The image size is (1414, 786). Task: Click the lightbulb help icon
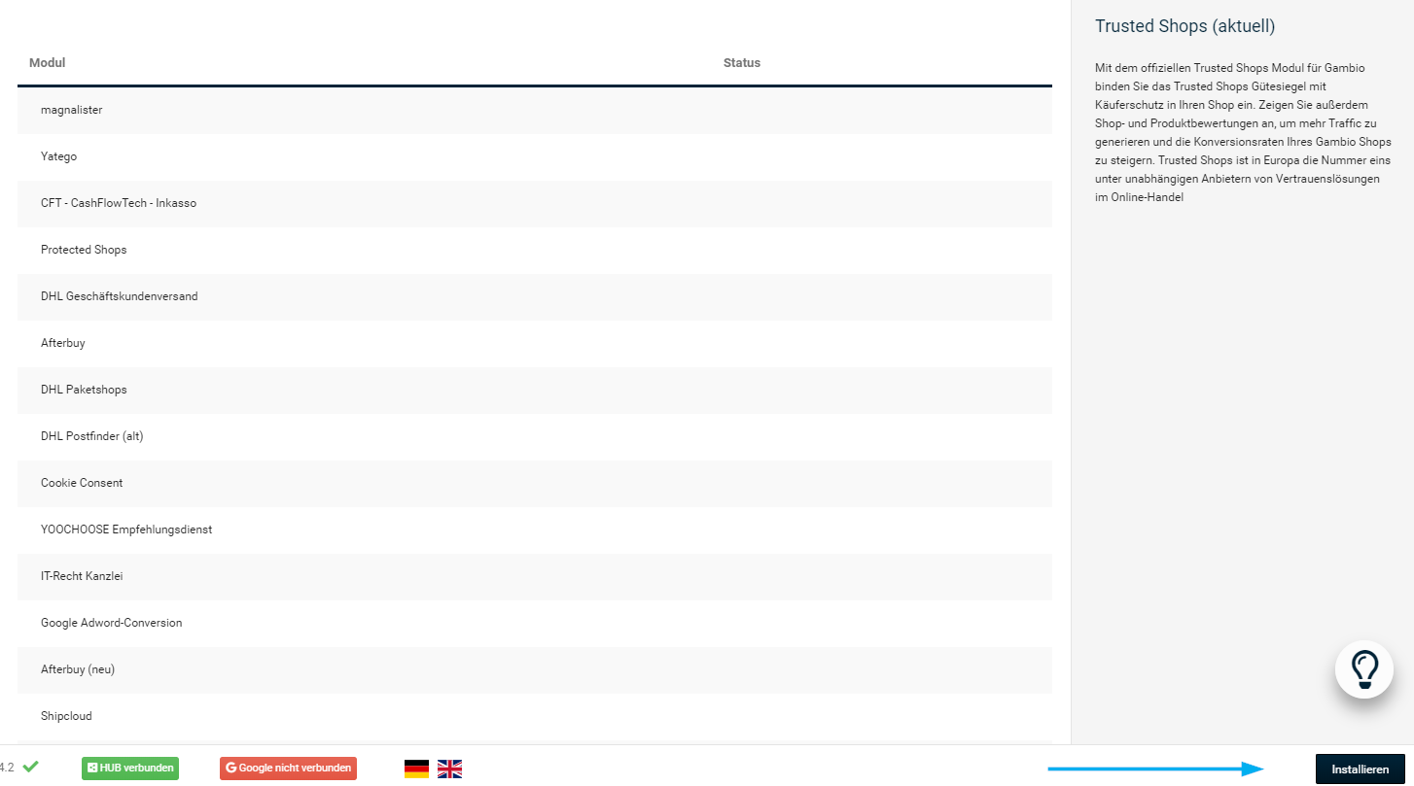[x=1364, y=669]
